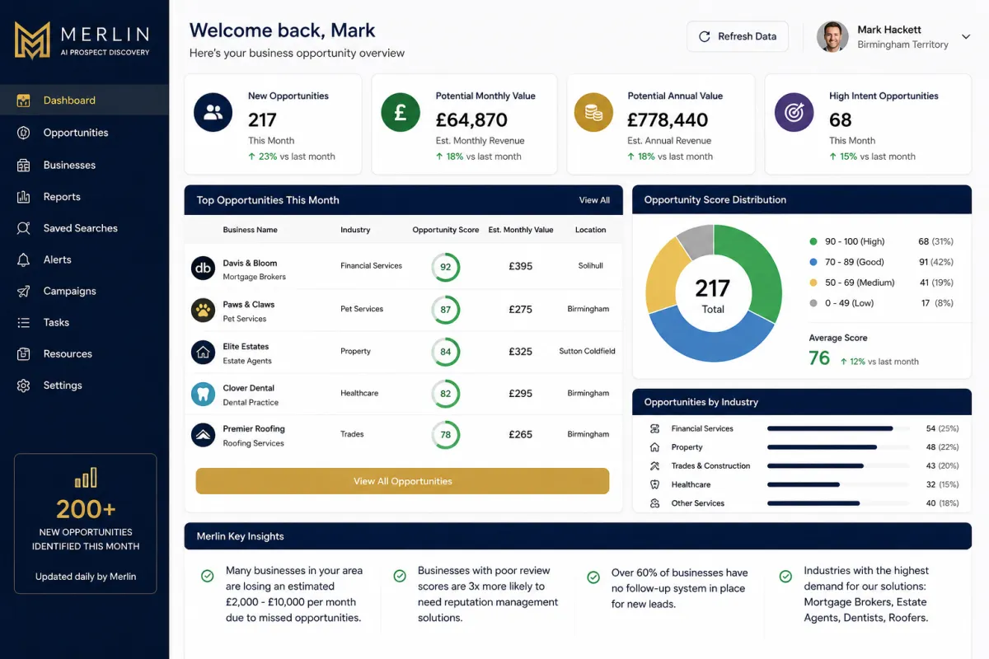
Task: Click the Tasks list icon
Action: coord(23,322)
